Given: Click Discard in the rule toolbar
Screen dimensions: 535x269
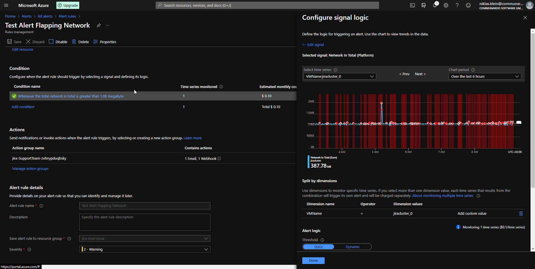Looking at the screenshot, I should coord(35,42).
